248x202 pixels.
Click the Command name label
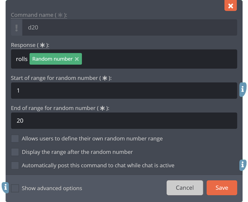(x=39, y=15)
